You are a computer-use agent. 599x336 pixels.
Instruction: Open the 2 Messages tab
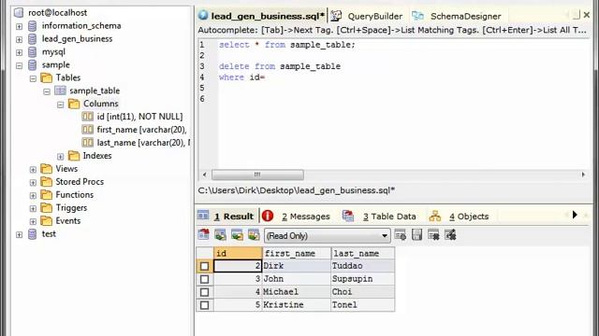click(x=297, y=216)
